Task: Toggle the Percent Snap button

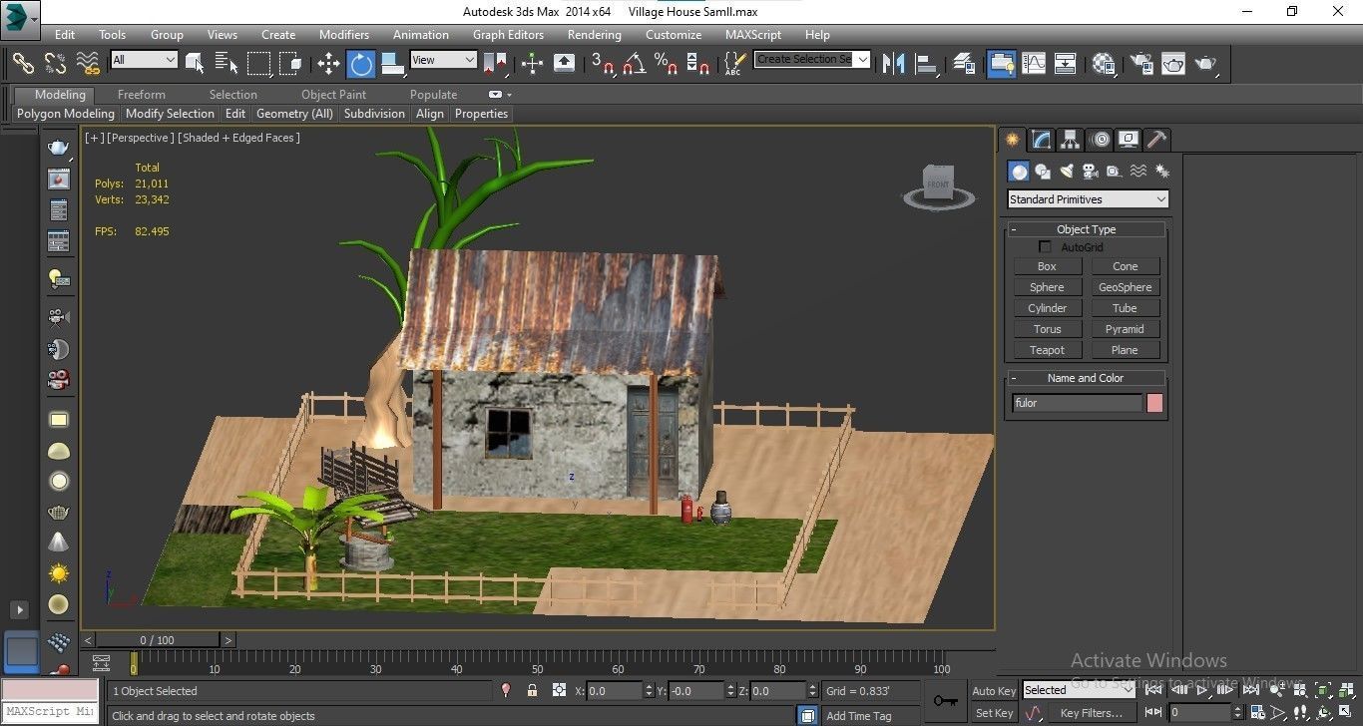Action: [666, 64]
